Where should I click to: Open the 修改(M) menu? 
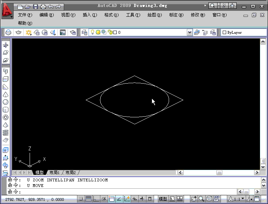(x=198, y=15)
